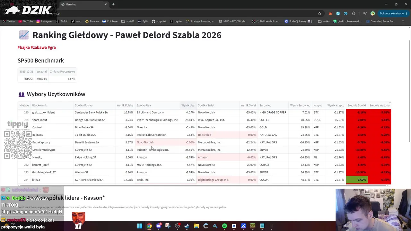This screenshot has height=231, width=411.
Task: Open OBS Studio from the taskbar
Action: 177,226
